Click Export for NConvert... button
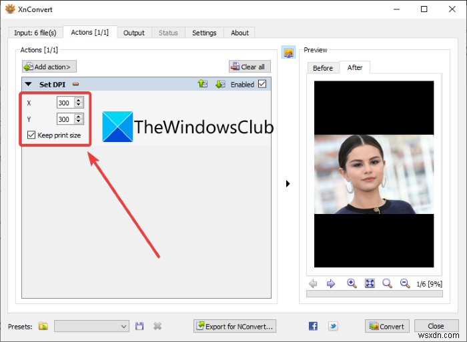Image resolution: width=467 pixels, height=342 pixels. (235, 326)
